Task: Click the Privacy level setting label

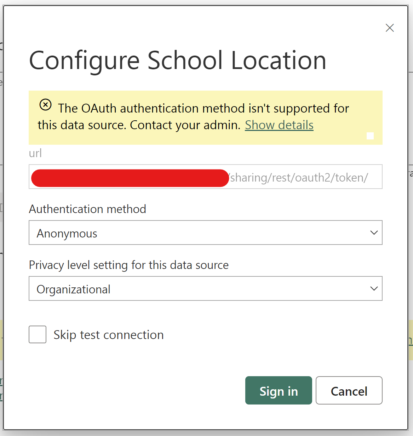Action: point(129,265)
